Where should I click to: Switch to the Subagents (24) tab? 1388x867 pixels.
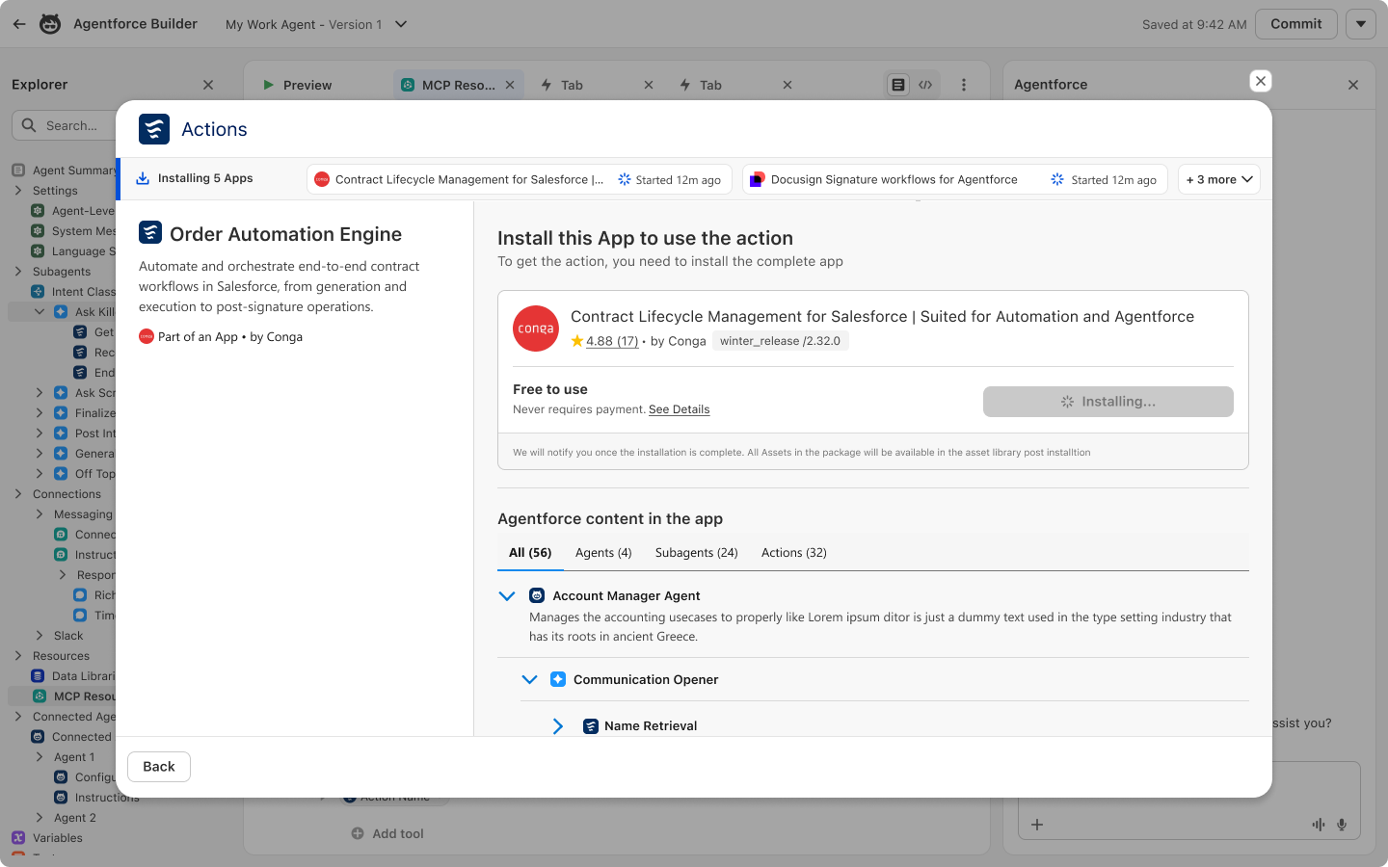coord(696,553)
